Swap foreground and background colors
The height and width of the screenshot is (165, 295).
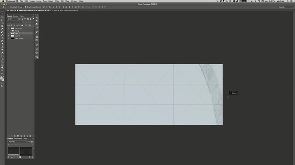[x=3, y=77]
